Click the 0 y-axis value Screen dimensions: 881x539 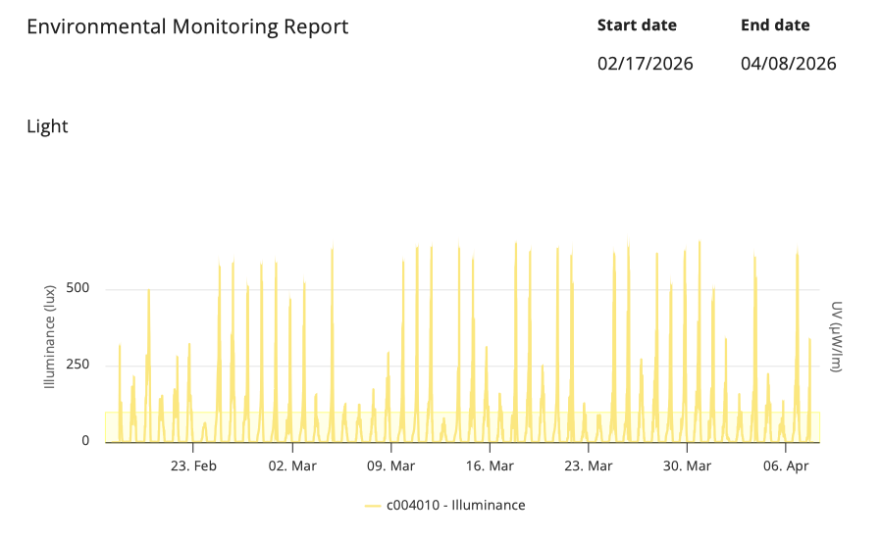(x=85, y=441)
